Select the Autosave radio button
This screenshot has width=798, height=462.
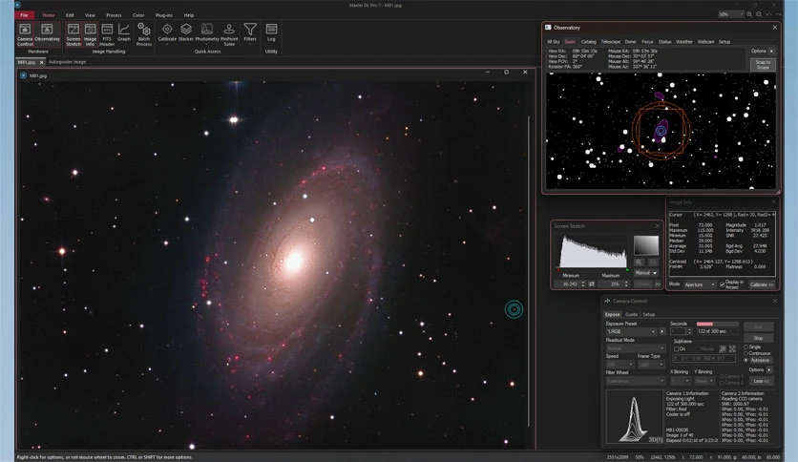pyautogui.click(x=746, y=360)
